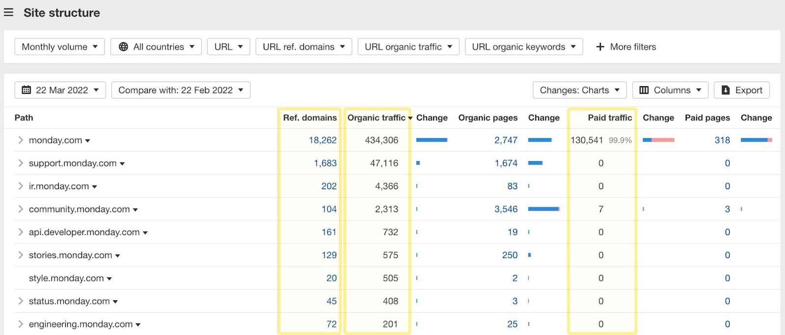Open the 250 organic pages link
This screenshot has width=785, height=335.
click(510, 255)
